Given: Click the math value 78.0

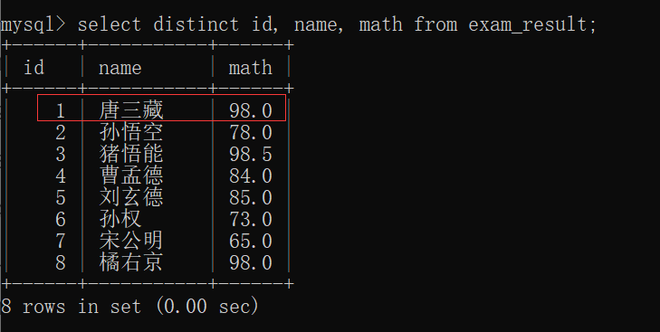Looking at the screenshot, I should click(x=251, y=133).
